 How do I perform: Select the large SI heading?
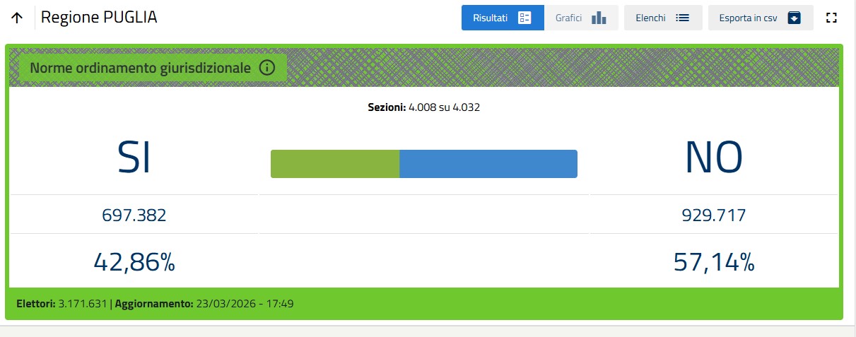[134, 158]
